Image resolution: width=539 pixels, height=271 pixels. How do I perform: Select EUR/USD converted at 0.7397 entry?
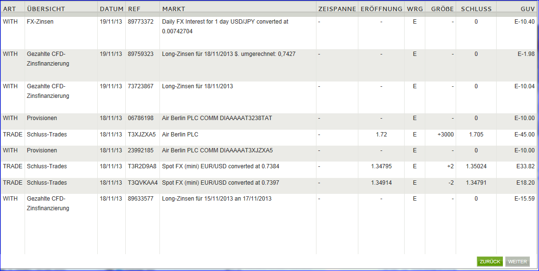pos(221,183)
